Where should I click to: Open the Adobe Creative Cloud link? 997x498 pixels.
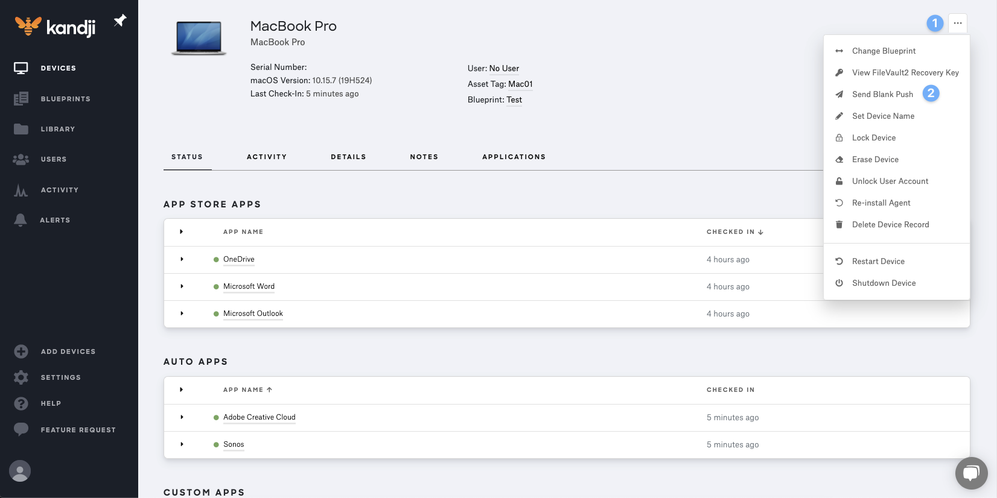pyautogui.click(x=260, y=417)
